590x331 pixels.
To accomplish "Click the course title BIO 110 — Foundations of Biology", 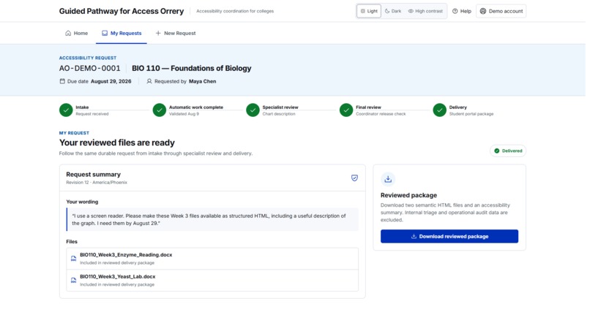I will point(193,69).
